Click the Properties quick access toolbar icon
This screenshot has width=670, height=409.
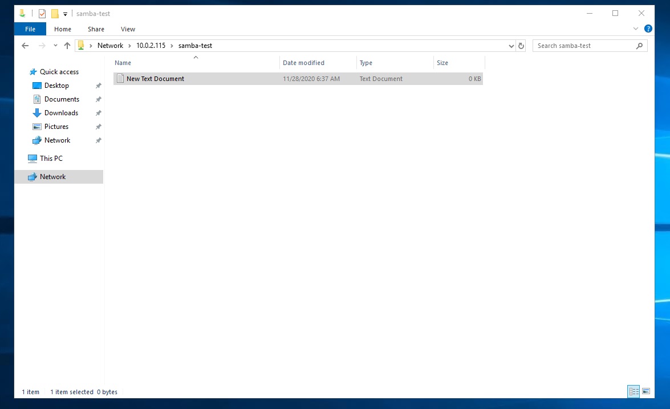tap(42, 14)
